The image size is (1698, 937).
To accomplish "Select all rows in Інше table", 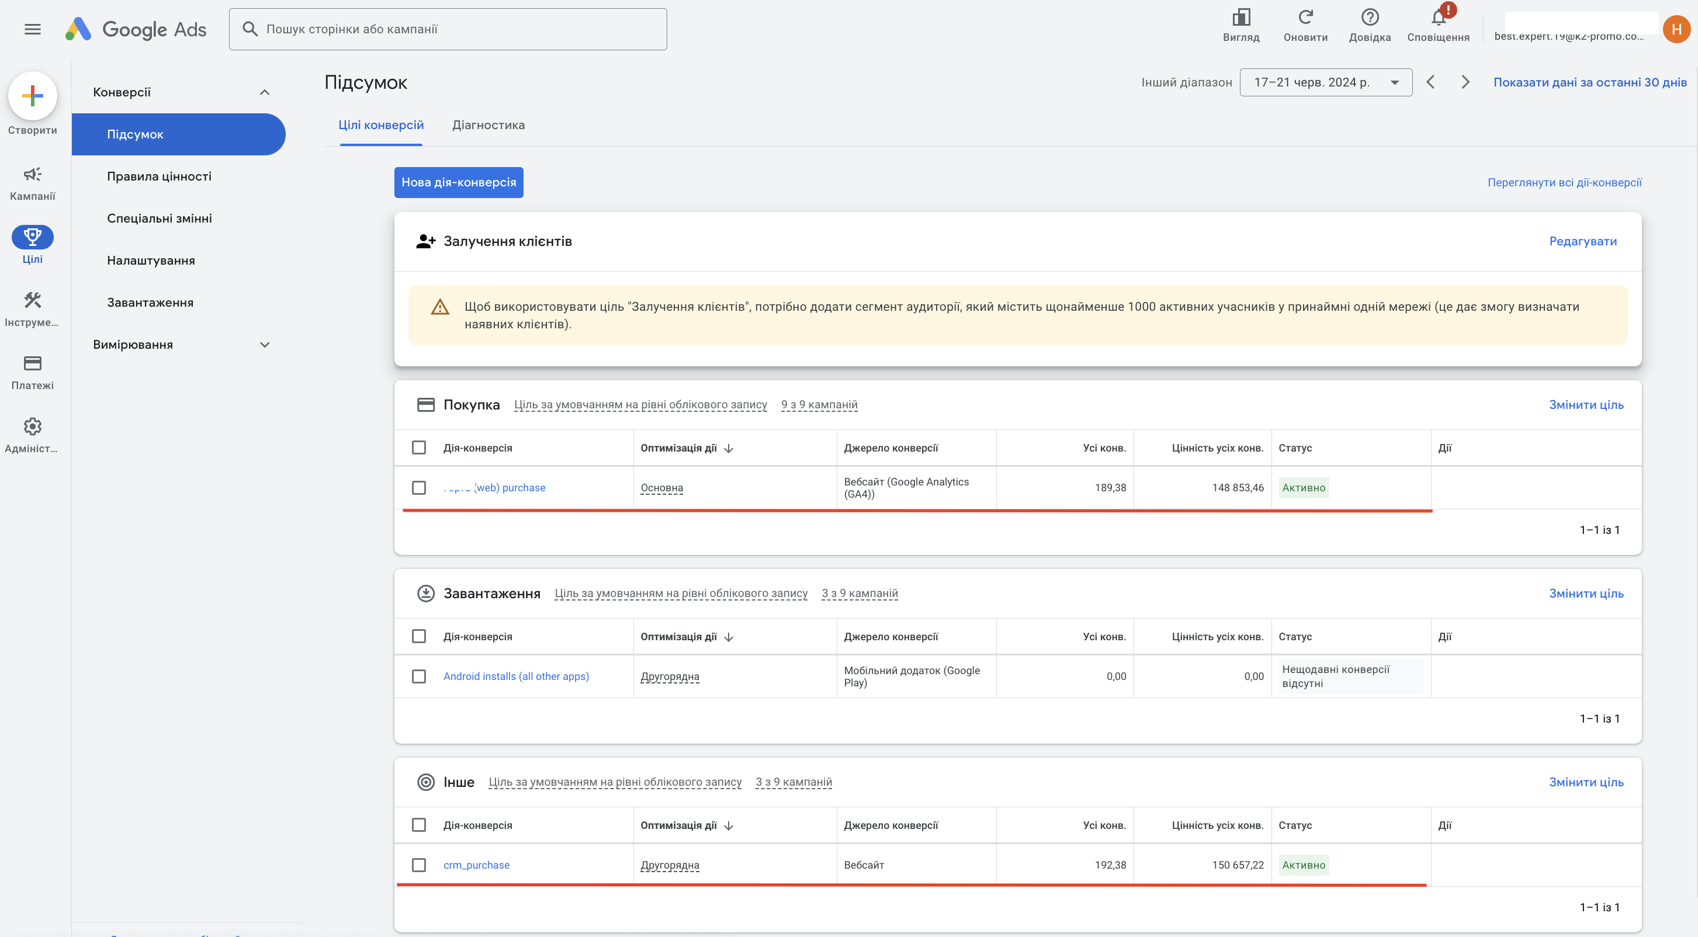I will click(x=418, y=825).
